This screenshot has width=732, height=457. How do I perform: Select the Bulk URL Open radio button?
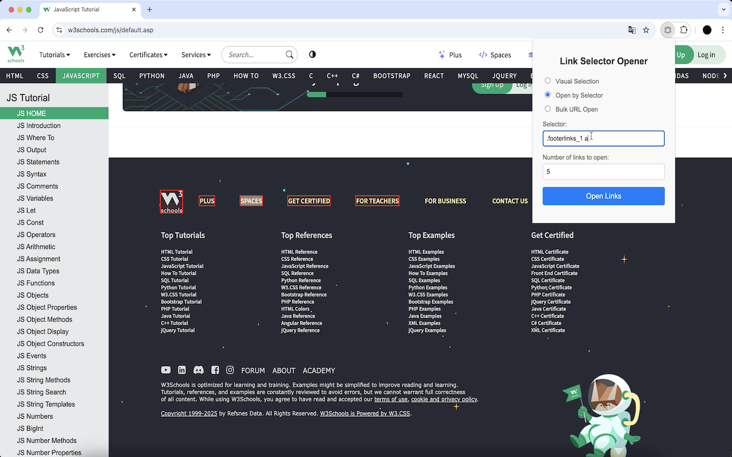tap(547, 109)
